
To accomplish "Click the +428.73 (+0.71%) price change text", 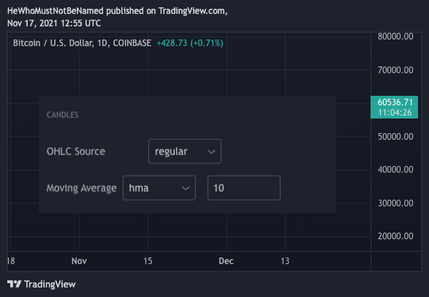I will (x=190, y=43).
